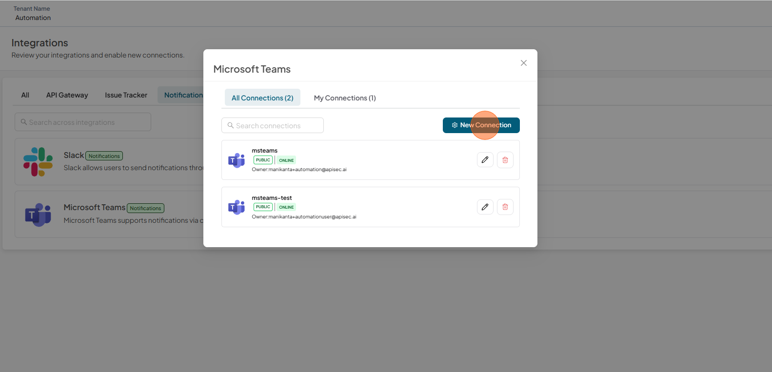Click the Slack logo icon
This screenshot has height=372, width=772.
click(38, 162)
